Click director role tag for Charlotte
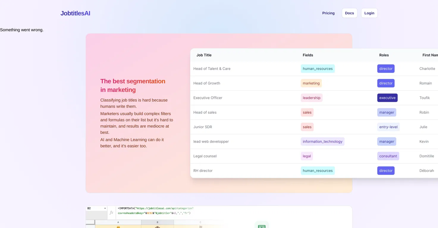Image resolution: width=438 pixels, height=228 pixels. [386, 69]
